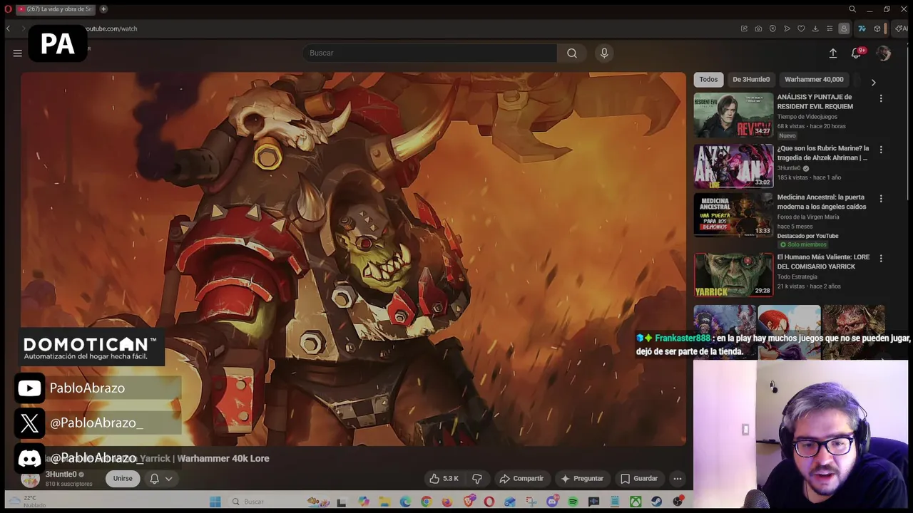Click the youtube.com/watch address bar
This screenshot has height=513, width=913.
tap(111, 28)
